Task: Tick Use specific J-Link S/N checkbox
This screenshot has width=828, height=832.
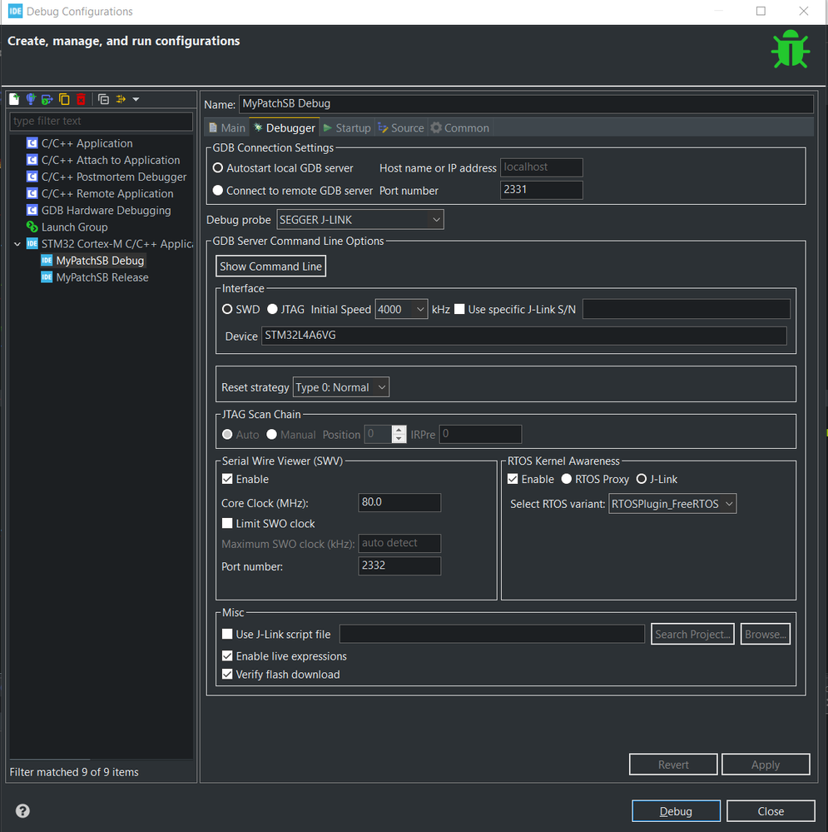Action: (459, 309)
